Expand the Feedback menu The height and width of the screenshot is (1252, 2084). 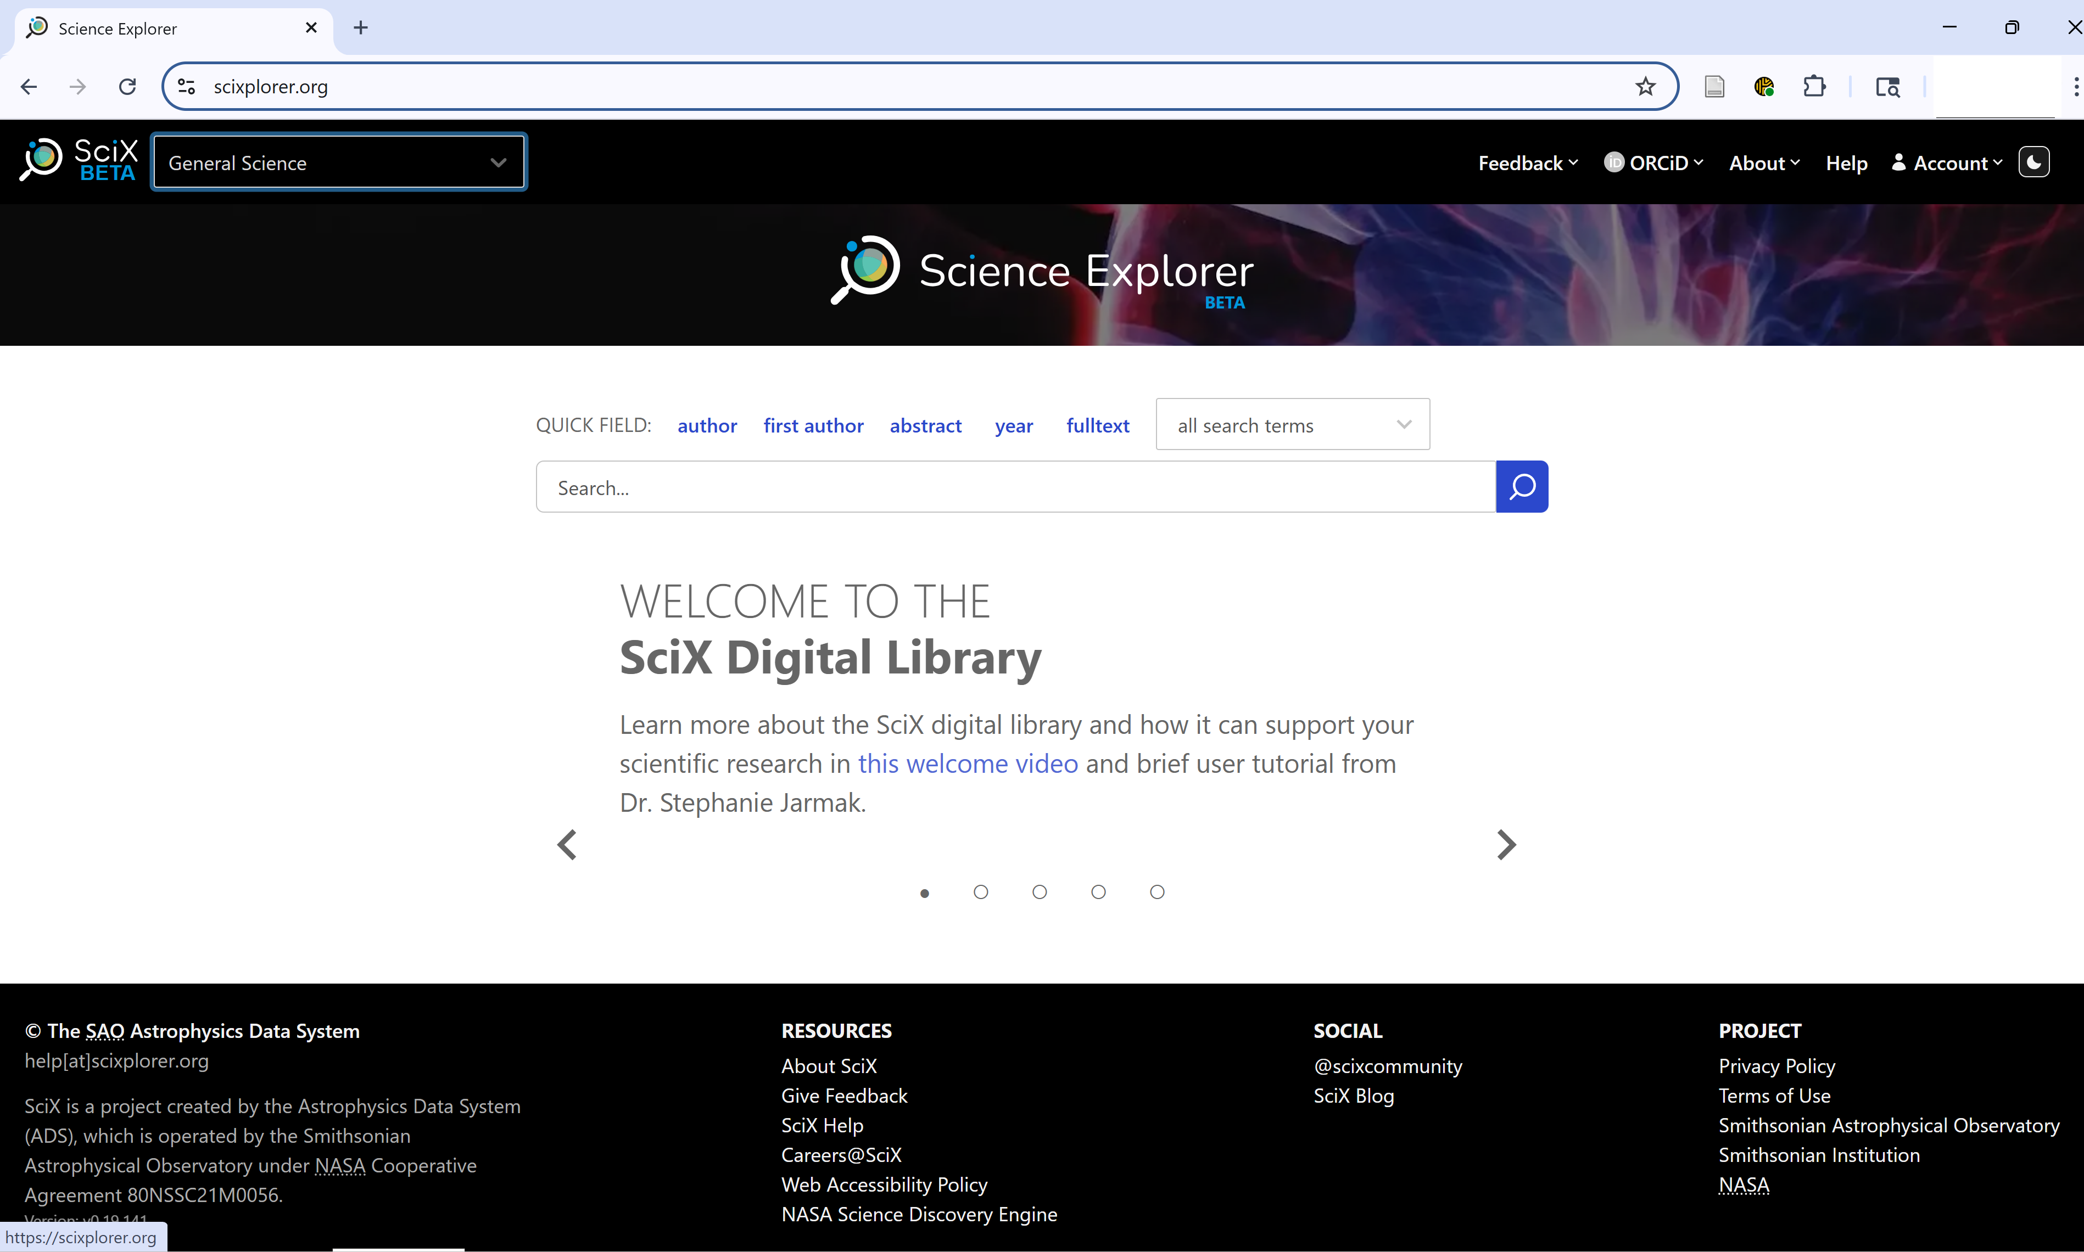[1528, 163]
